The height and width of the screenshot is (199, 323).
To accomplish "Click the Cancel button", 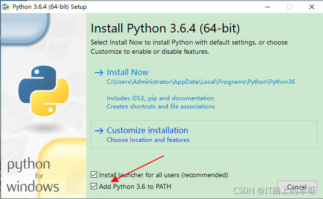I will [297, 187].
